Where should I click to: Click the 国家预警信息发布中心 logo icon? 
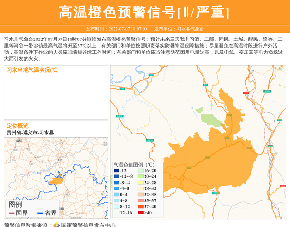coord(57,224)
